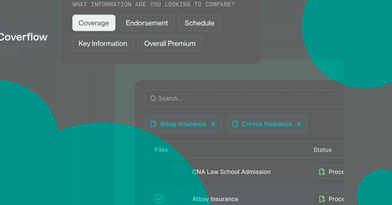Screen dimensions: 392x205
Task: Click the status badge in CNA Law School row
Action: [x=328, y=172]
